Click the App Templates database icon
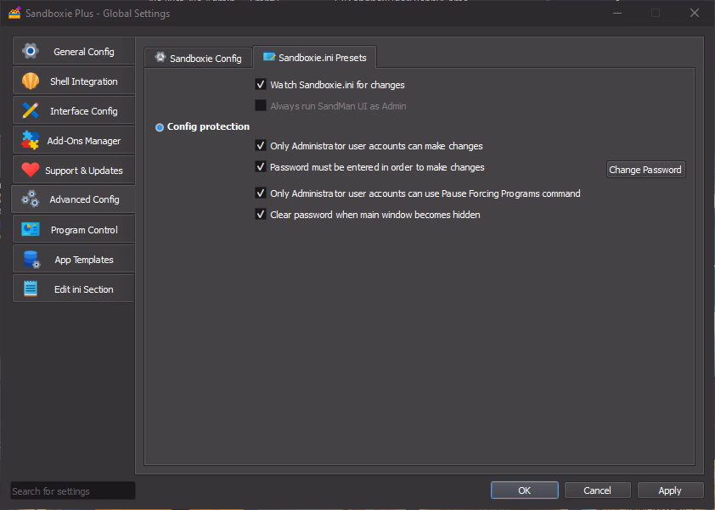This screenshot has width=715, height=510. point(31,260)
